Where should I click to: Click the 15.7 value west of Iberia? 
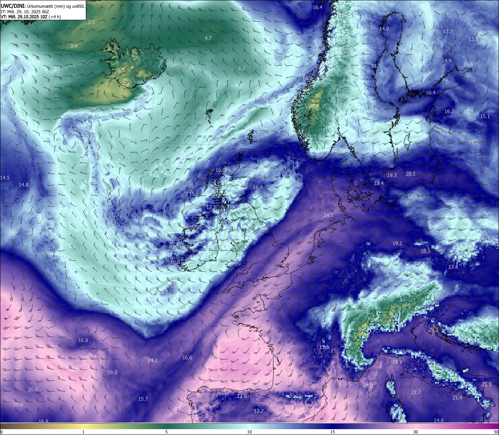[x=143, y=399]
